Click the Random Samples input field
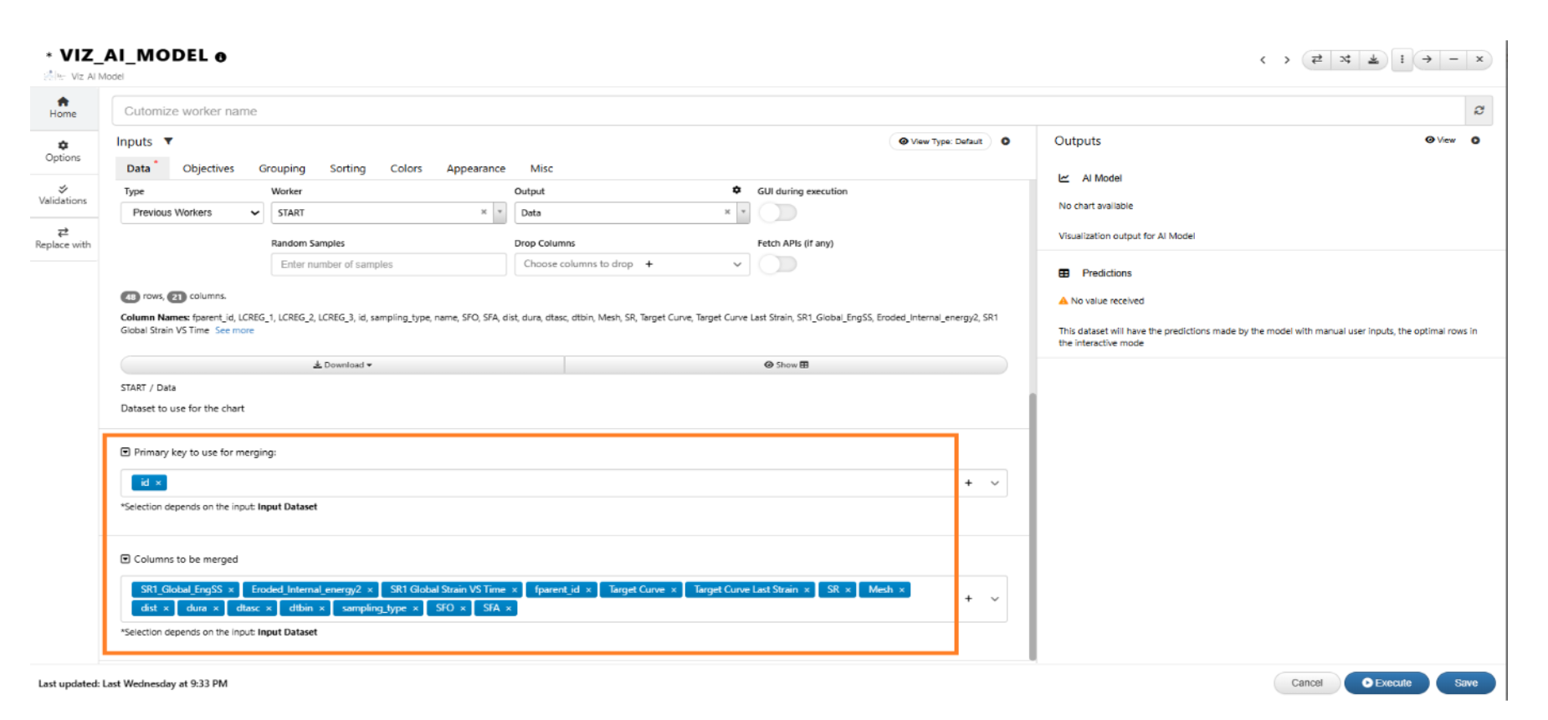 [388, 264]
